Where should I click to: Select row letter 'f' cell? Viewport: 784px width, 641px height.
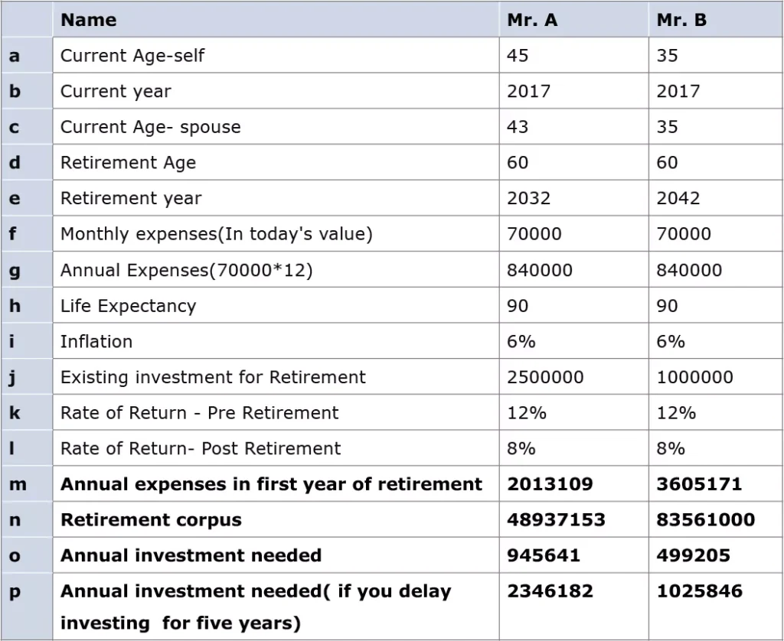pyautogui.click(x=13, y=234)
